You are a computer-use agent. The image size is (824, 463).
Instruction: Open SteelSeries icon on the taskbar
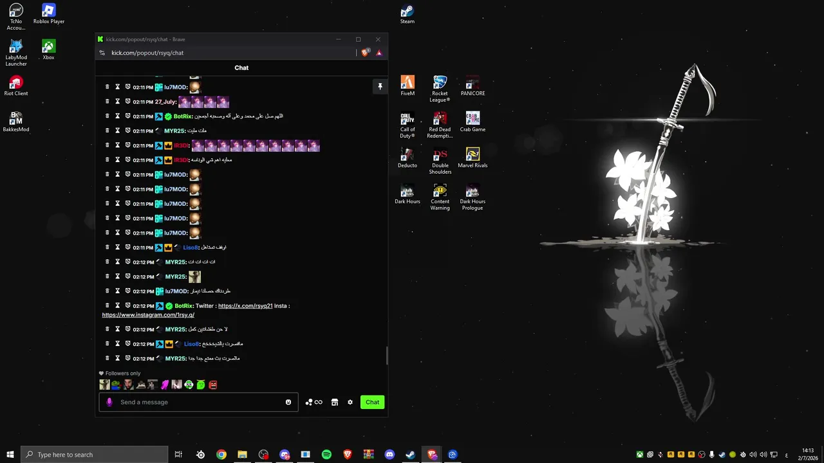pyautogui.click(x=201, y=455)
